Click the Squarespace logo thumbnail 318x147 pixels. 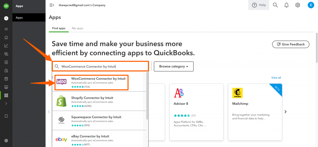pyautogui.click(x=61, y=120)
